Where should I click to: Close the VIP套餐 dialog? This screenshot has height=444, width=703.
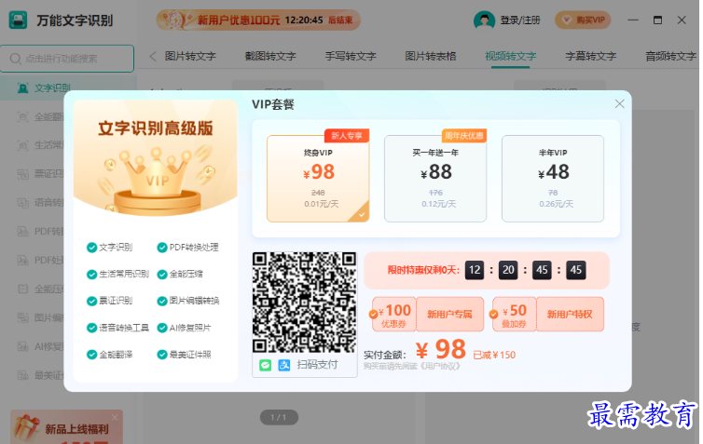pos(620,104)
